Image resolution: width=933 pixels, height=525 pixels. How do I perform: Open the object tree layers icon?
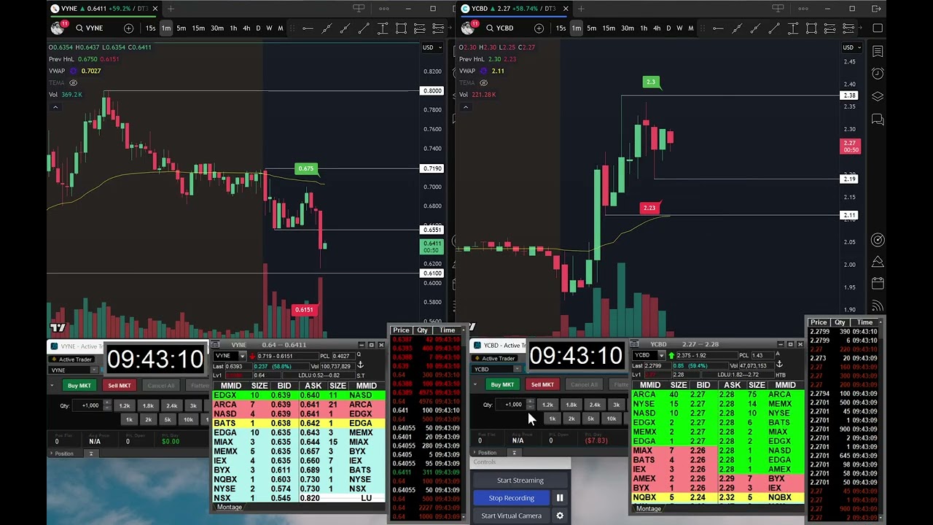pyautogui.click(x=878, y=96)
